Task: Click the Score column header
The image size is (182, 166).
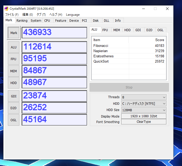Action: [147, 40]
